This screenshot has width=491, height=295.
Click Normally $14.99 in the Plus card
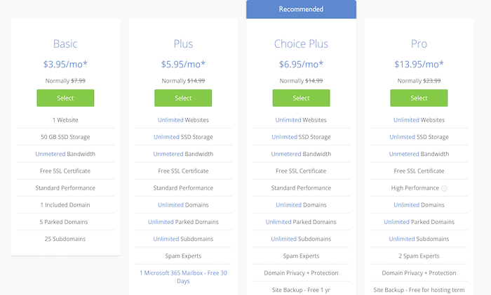point(183,81)
